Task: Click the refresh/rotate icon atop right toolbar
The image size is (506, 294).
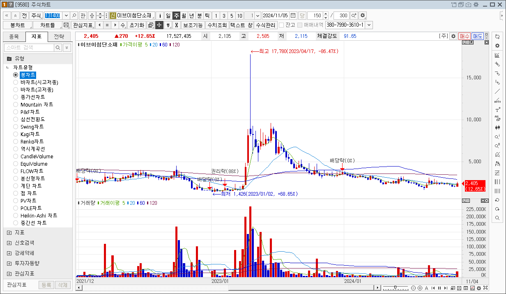Action: coord(497,37)
